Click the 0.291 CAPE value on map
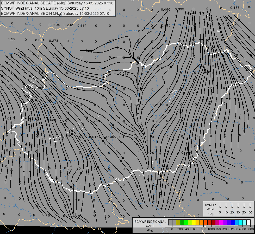Image resolution: width=255 pixels, height=234 pixels. click(x=82, y=25)
